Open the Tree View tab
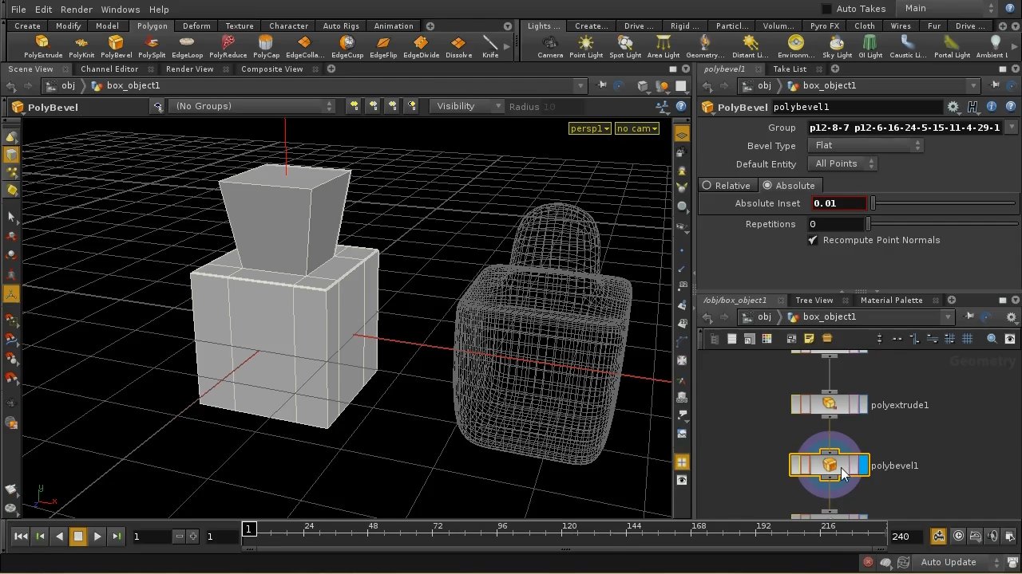Screen dimensions: 1022x574 pyautogui.click(x=814, y=300)
